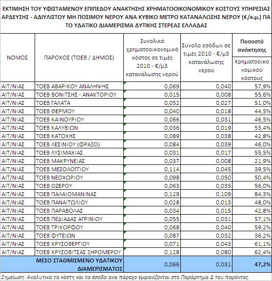Select the Συνολικό χρηματοοικονομικό κόστος header
Image resolution: width=272 pixels, height=281 pixels.
(152, 58)
